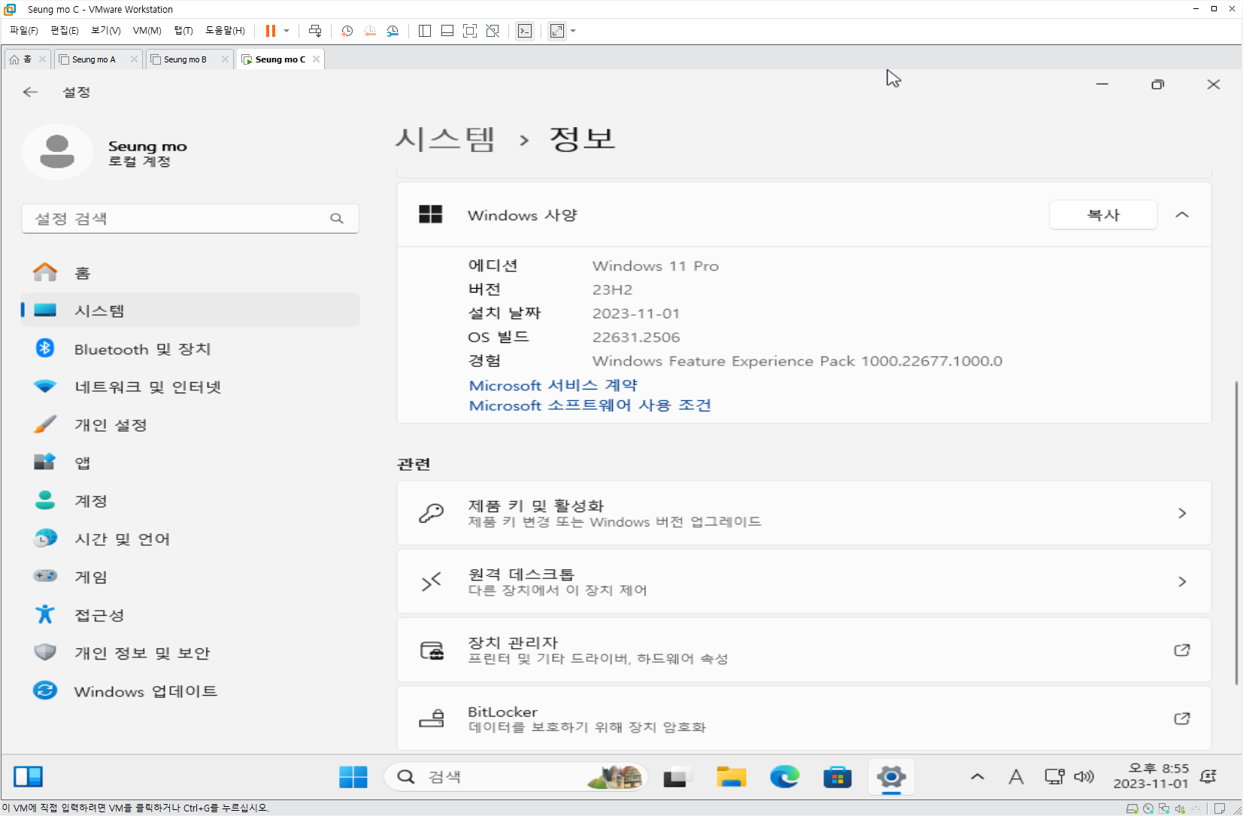The height and width of the screenshot is (816, 1243).
Task: Toggle the thumbnail bar view icon
Action: (x=447, y=31)
